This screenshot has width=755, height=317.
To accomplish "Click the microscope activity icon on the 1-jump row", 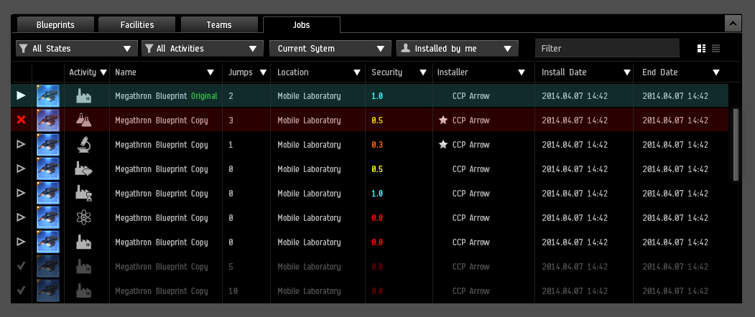I will [x=84, y=144].
